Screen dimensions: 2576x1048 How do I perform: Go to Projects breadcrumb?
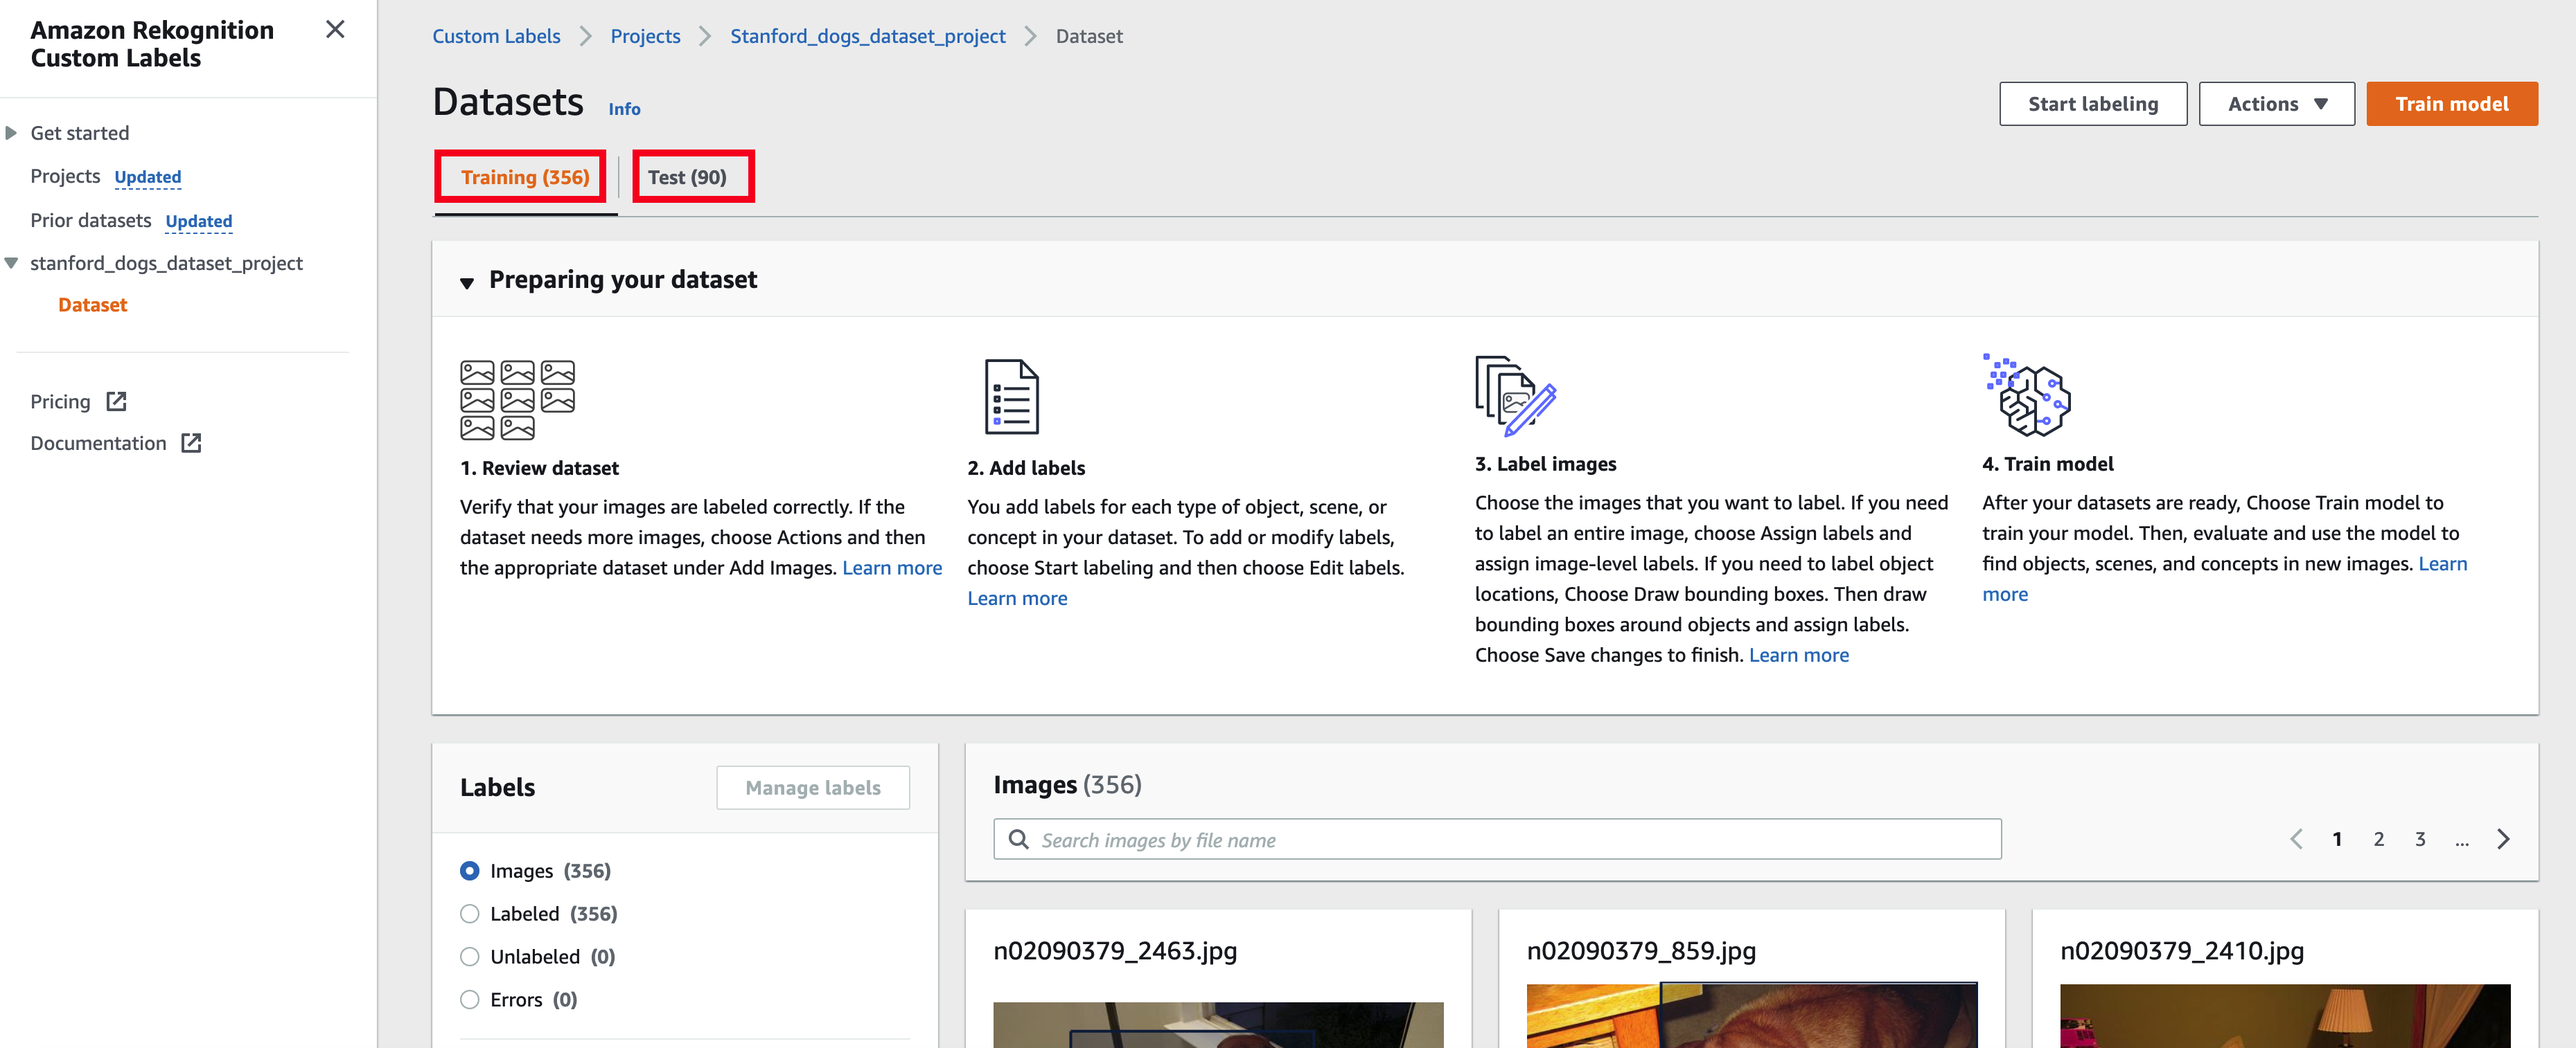point(645,36)
